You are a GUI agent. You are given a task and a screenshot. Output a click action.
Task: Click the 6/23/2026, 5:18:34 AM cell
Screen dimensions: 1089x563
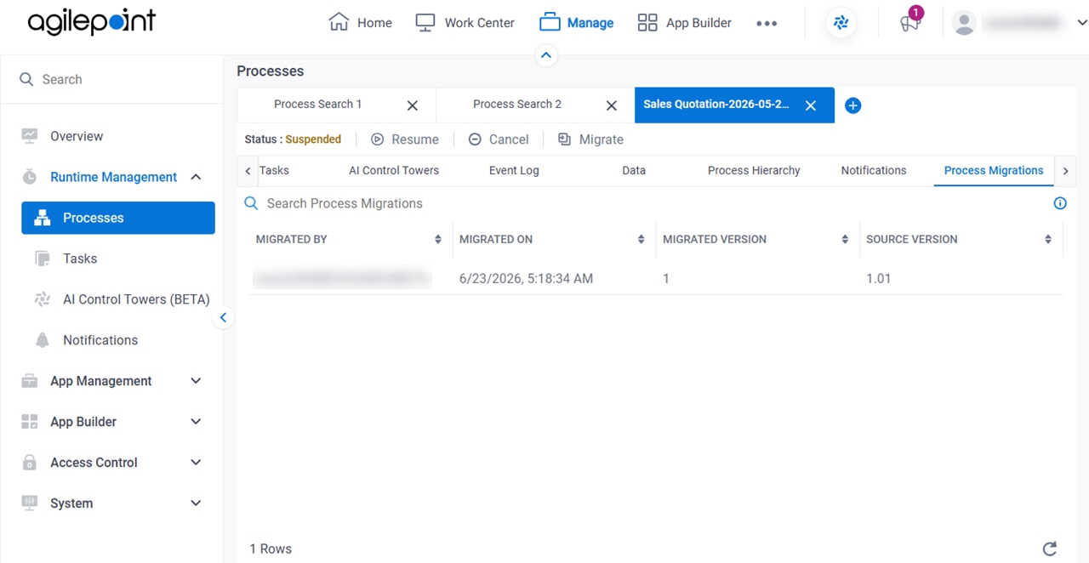pos(526,278)
